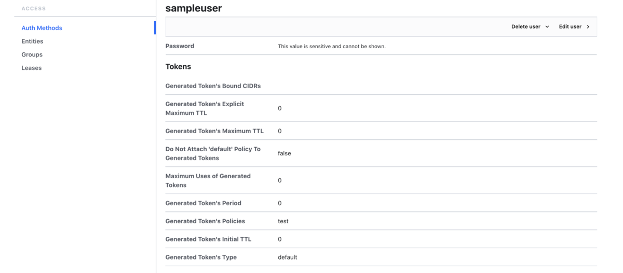623x273 pixels.
Task: Click the Edit user link
Action: tap(570, 26)
